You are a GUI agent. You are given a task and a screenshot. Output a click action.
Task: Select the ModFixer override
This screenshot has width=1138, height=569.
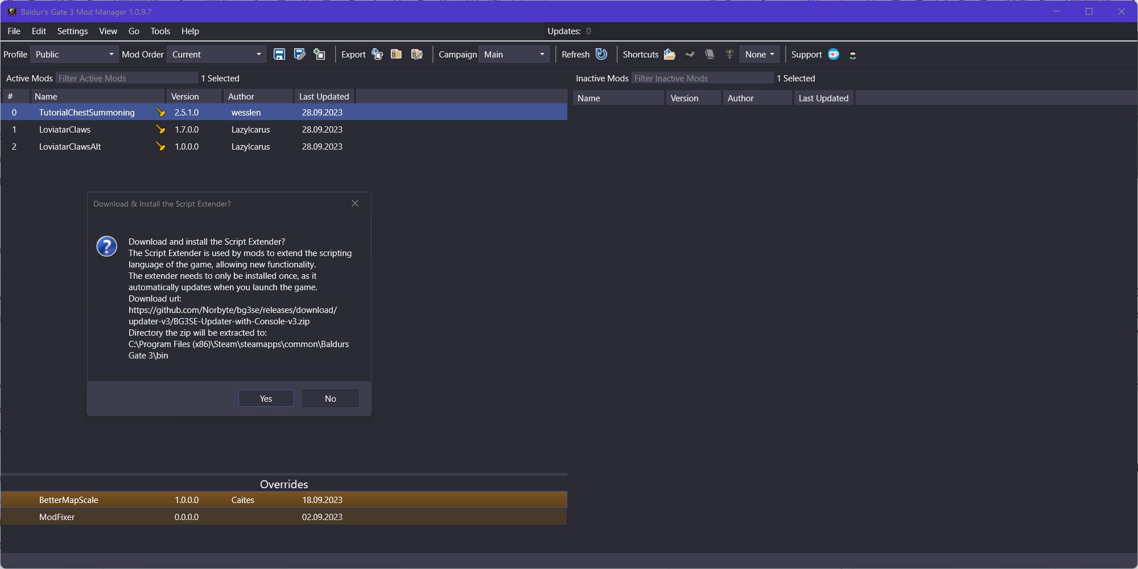pyautogui.click(x=284, y=517)
